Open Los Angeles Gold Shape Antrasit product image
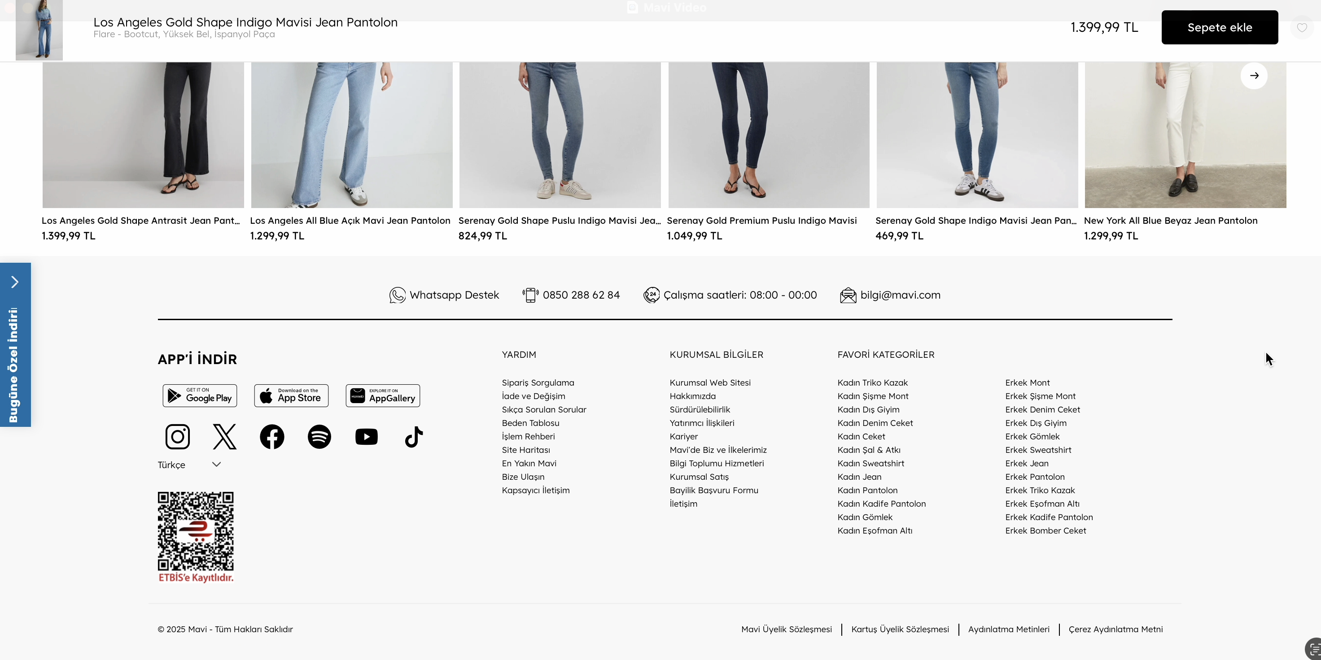 [x=143, y=135]
